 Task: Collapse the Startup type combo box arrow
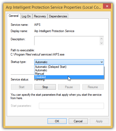tap(102, 62)
